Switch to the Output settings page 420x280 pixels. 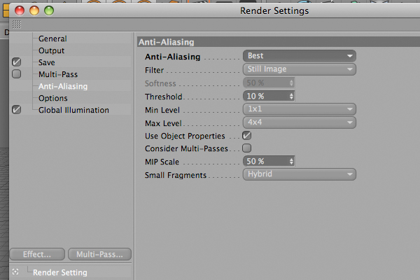click(x=51, y=50)
